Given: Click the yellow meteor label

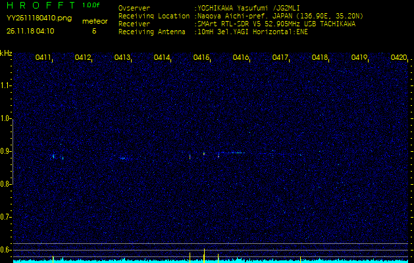Looking at the screenshot, I should tap(94, 21).
